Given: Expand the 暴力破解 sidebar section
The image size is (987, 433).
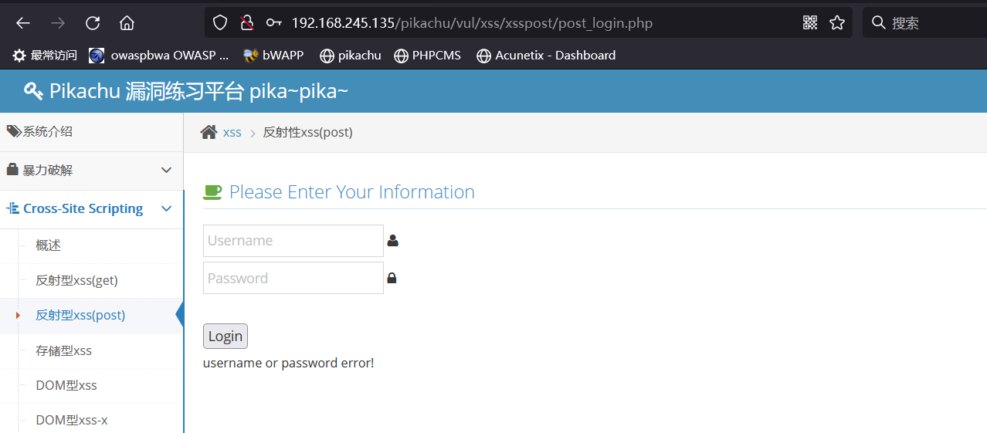Looking at the screenshot, I should (x=91, y=171).
